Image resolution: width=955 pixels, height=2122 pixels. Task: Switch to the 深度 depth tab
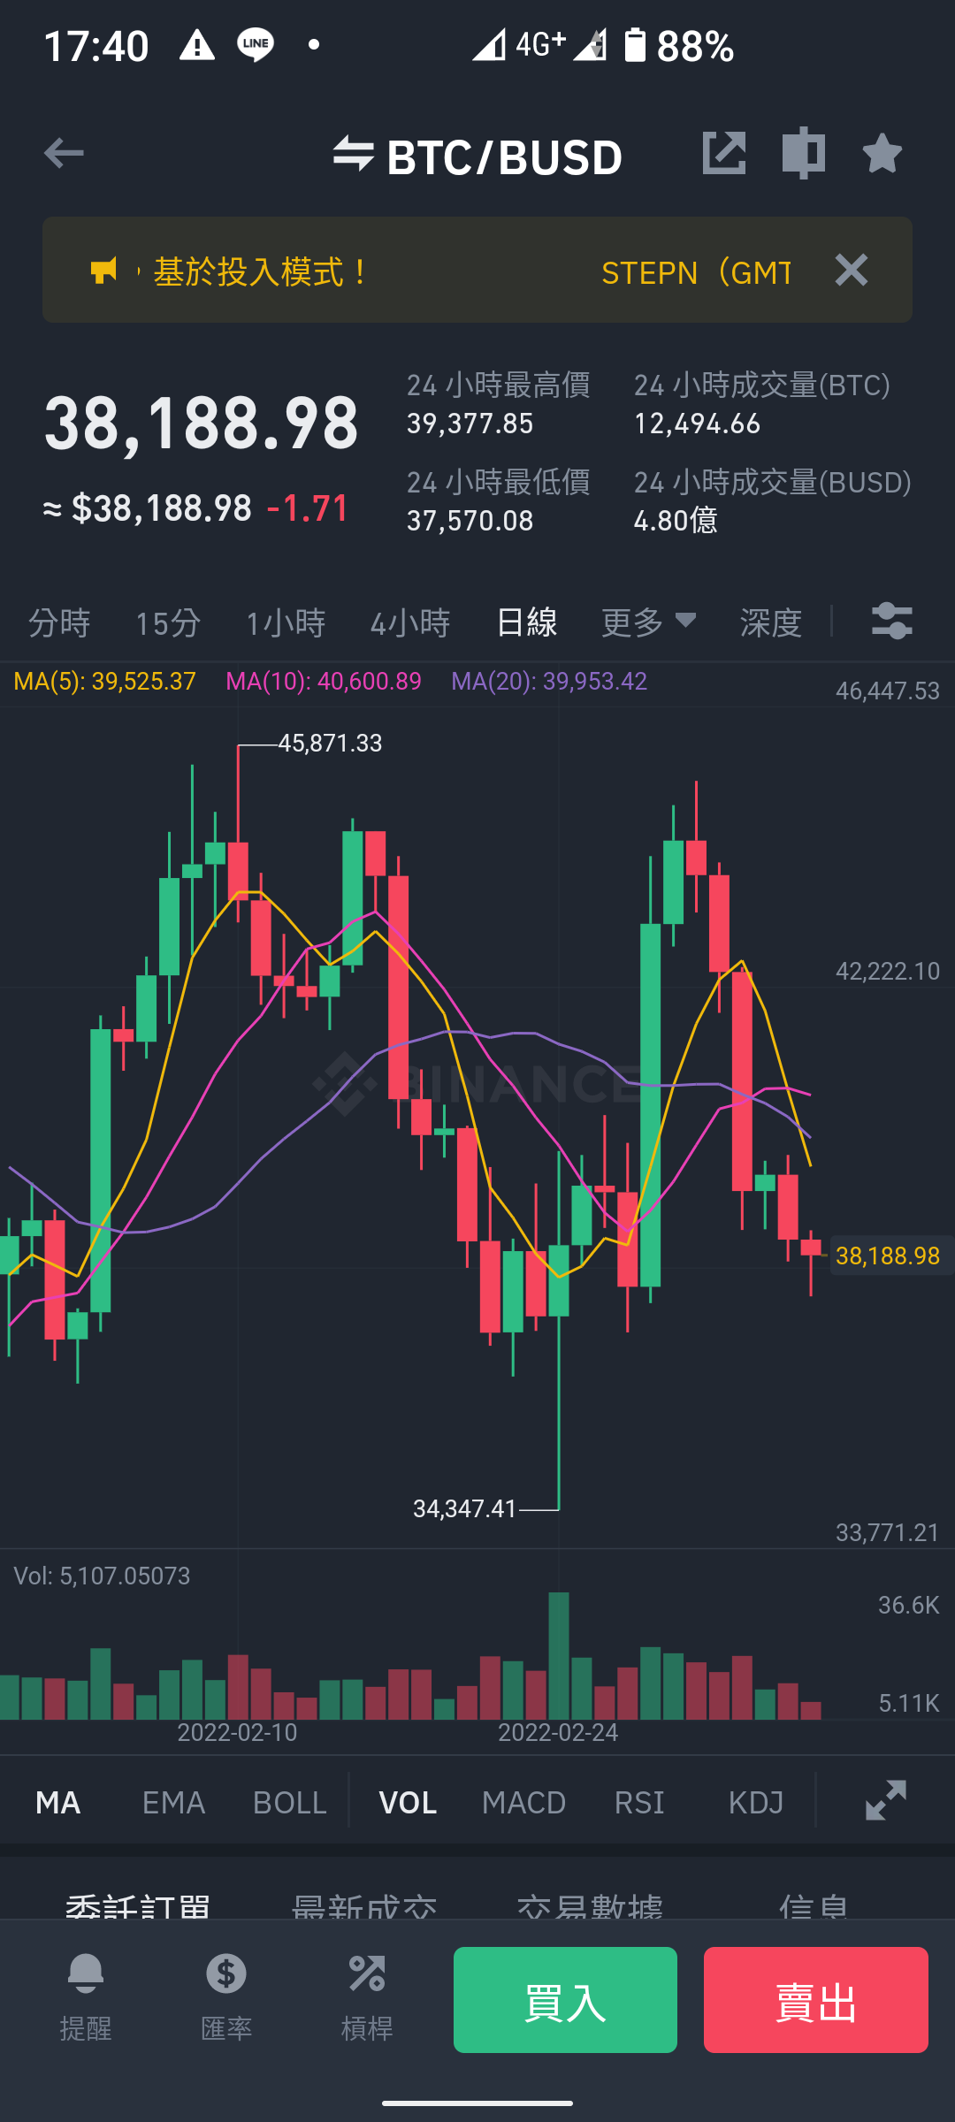pos(771,622)
